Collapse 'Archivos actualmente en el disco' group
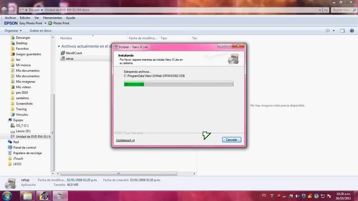The height and width of the screenshot is (201, 358). click(x=59, y=46)
